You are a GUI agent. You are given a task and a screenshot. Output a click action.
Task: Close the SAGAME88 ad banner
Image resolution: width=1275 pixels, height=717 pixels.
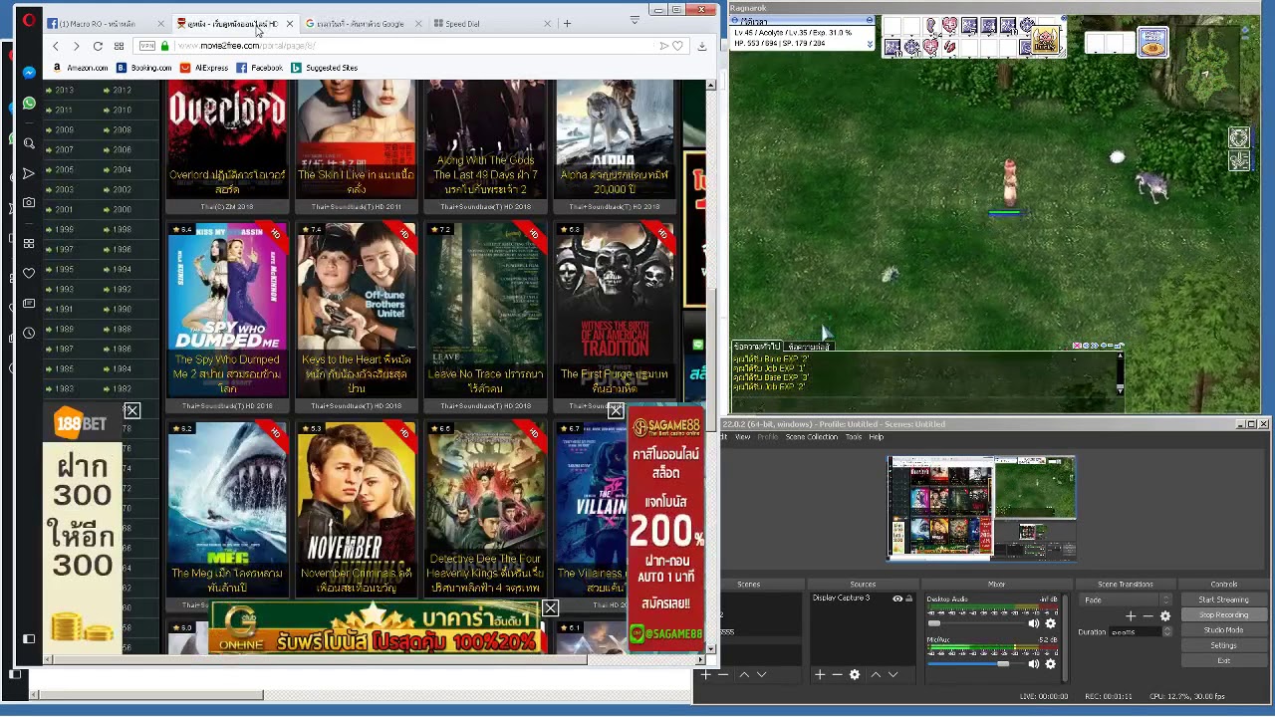coord(616,411)
